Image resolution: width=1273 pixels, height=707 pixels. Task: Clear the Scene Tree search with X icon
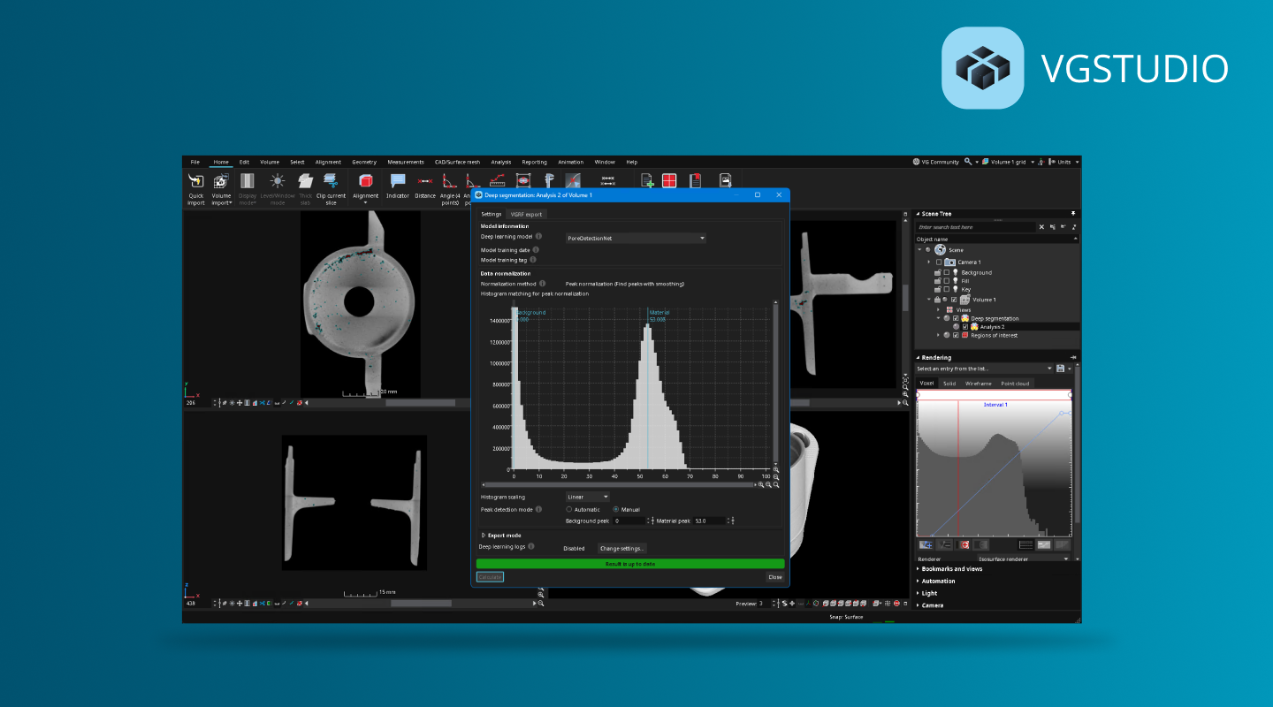click(1041, 227)
